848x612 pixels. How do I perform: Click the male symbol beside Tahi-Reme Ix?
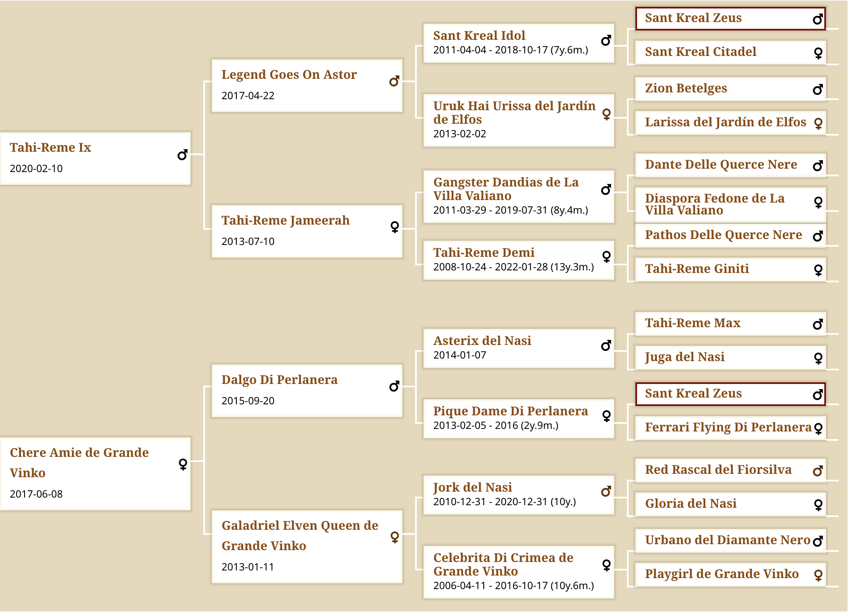(182, 155)
